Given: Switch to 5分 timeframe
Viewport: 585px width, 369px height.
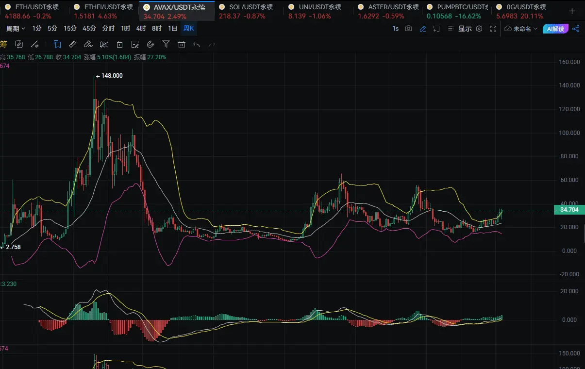Looking at the screenshot, I should point(52,29).
